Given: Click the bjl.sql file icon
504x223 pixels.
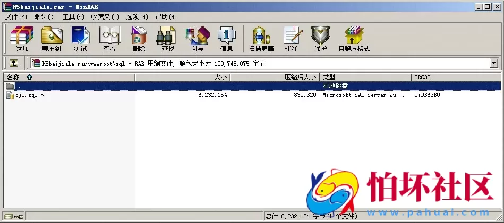Looking at the screenshot, I should point(10,95).
